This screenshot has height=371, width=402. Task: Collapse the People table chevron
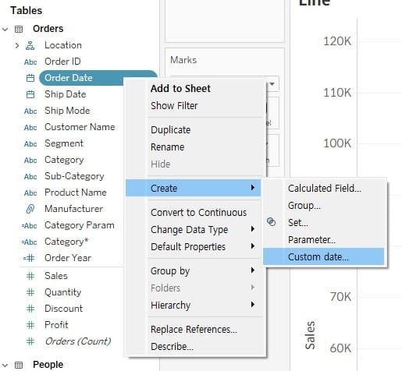pos(5,365)
